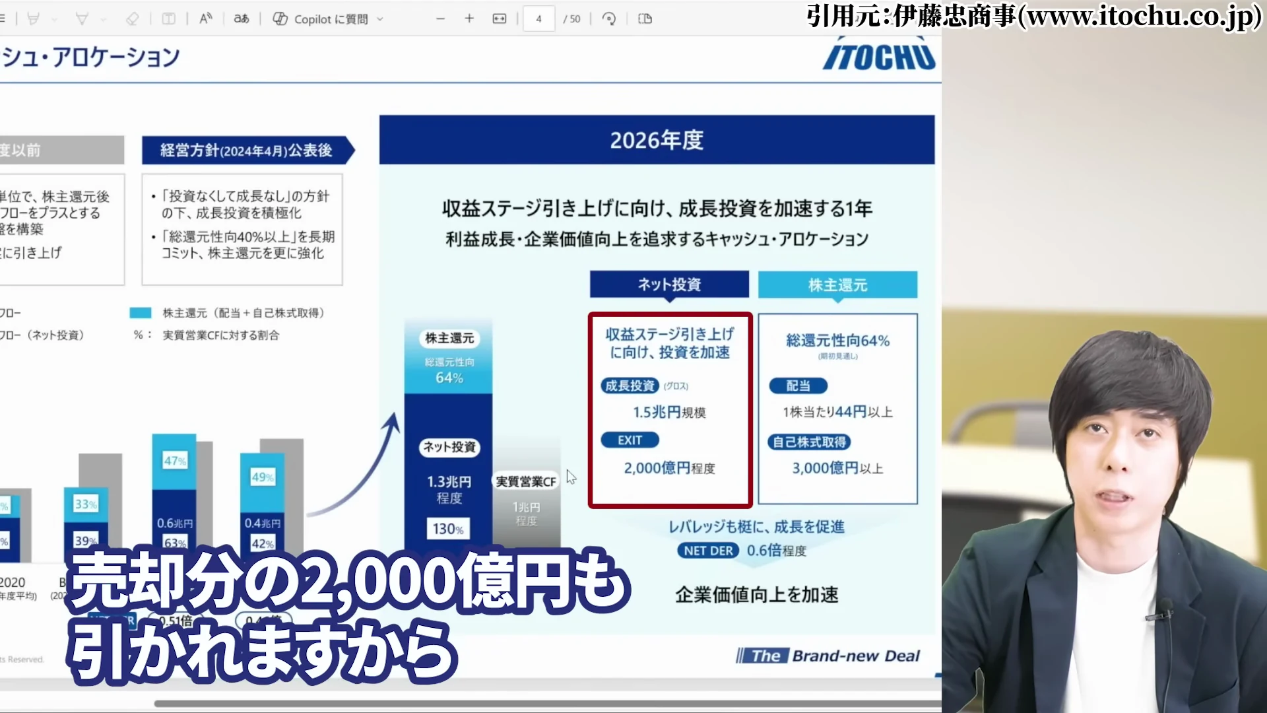The height and width of the screenshot is (713, 1267).
Task: Zoom in with the plus icon
Action: 469,18
